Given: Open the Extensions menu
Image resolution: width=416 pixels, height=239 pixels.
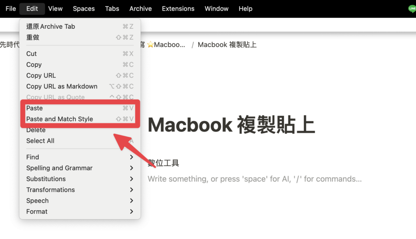Looking at the screenshot, I should pyautogui.click(x=178, y=9).
